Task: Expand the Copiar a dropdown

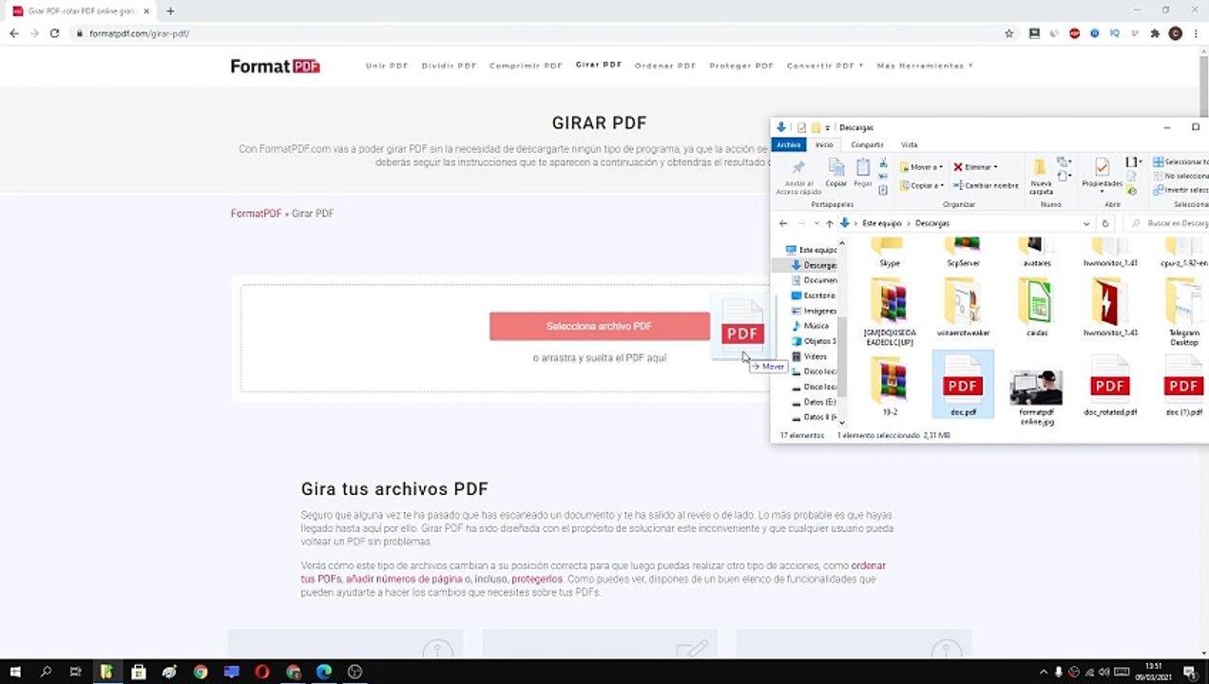Action: point(941,185)
